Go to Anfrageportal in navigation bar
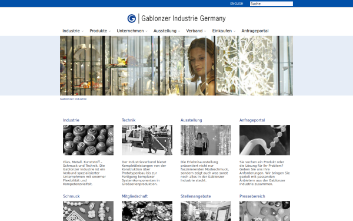Screen dimensions: 353x221 click(x=255, y=31)
